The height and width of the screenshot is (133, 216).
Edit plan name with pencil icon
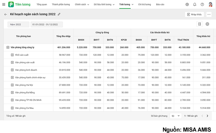pos(59,14)
